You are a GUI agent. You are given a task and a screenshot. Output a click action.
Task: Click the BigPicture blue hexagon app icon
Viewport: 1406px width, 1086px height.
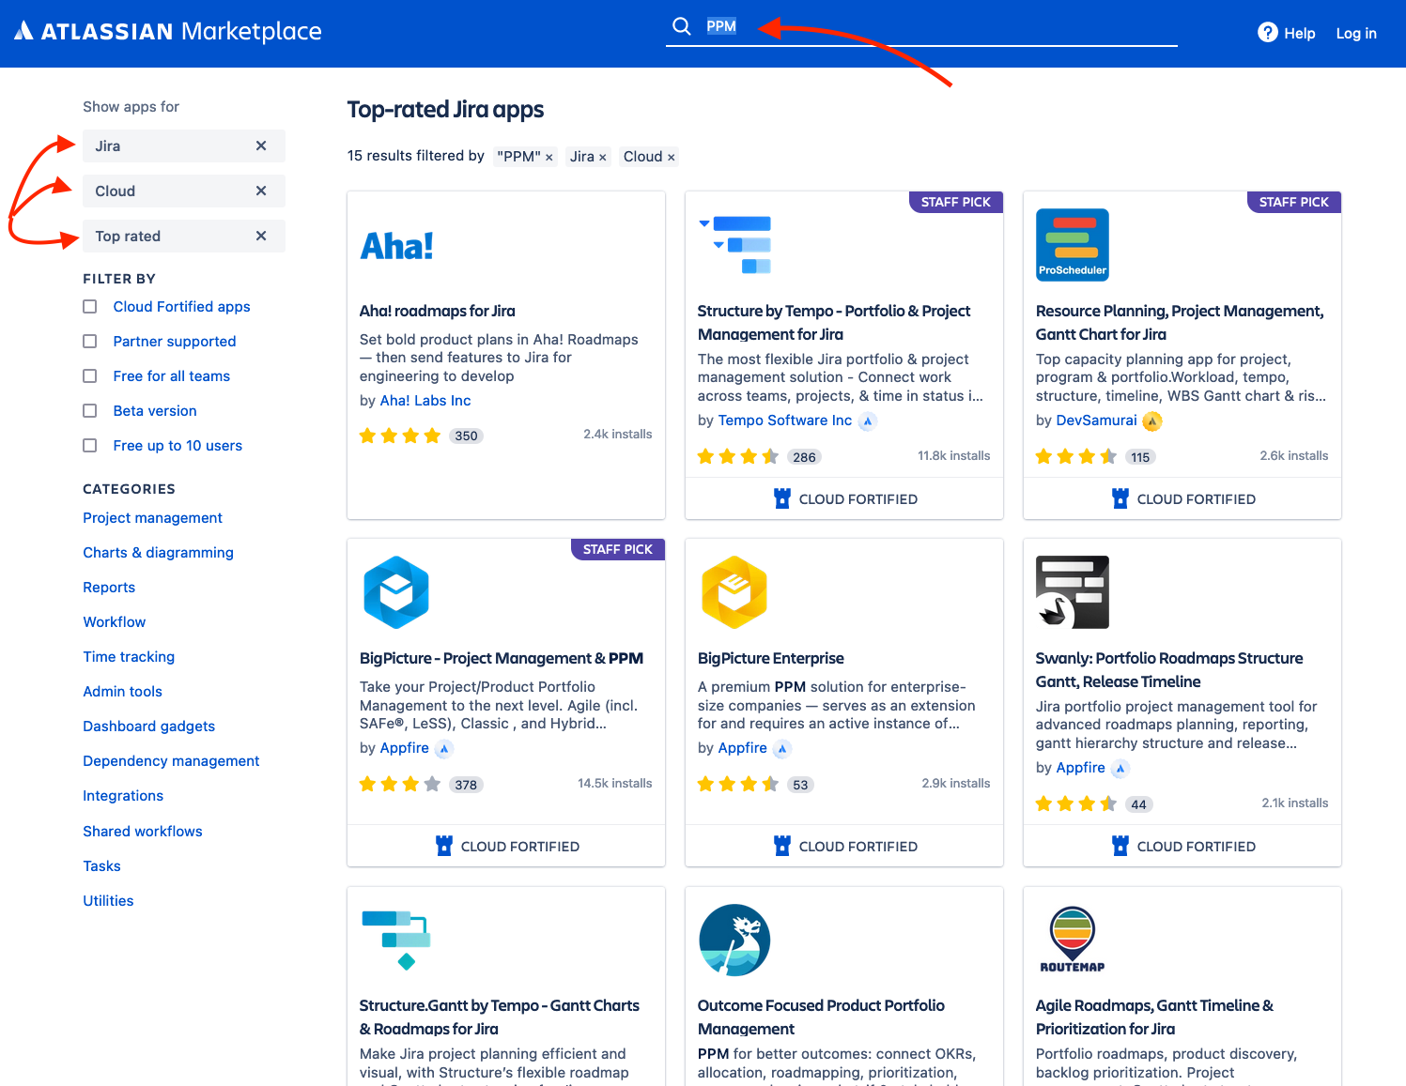396,592
